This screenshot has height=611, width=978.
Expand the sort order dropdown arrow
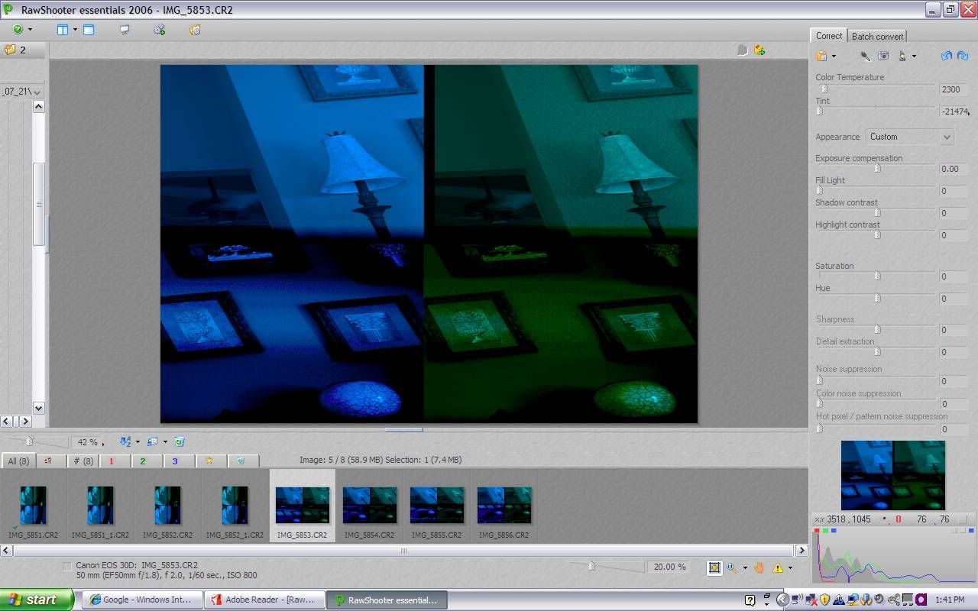pyautogui.click(x=138, y=441)
